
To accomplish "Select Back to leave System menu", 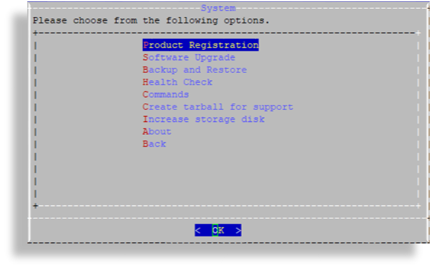I will [x=154, y=144].
